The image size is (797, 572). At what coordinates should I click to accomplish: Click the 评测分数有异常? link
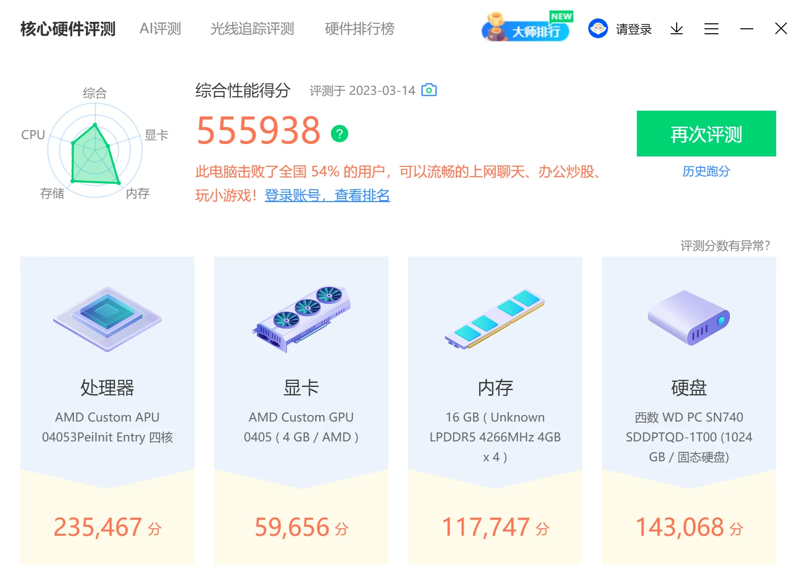(x=725, y=245)
